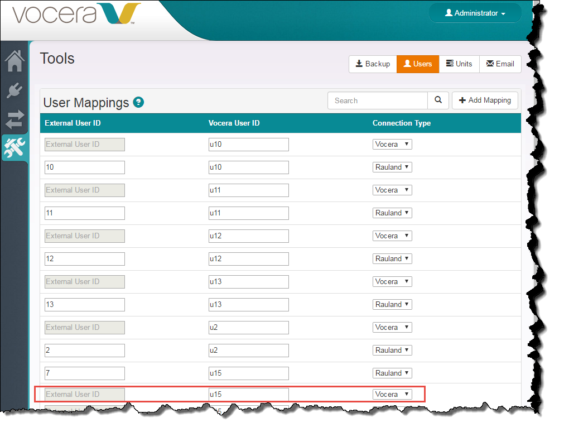Click Vocera User ID u15 field in the Rauland row
569x427 pixels.
249,373
